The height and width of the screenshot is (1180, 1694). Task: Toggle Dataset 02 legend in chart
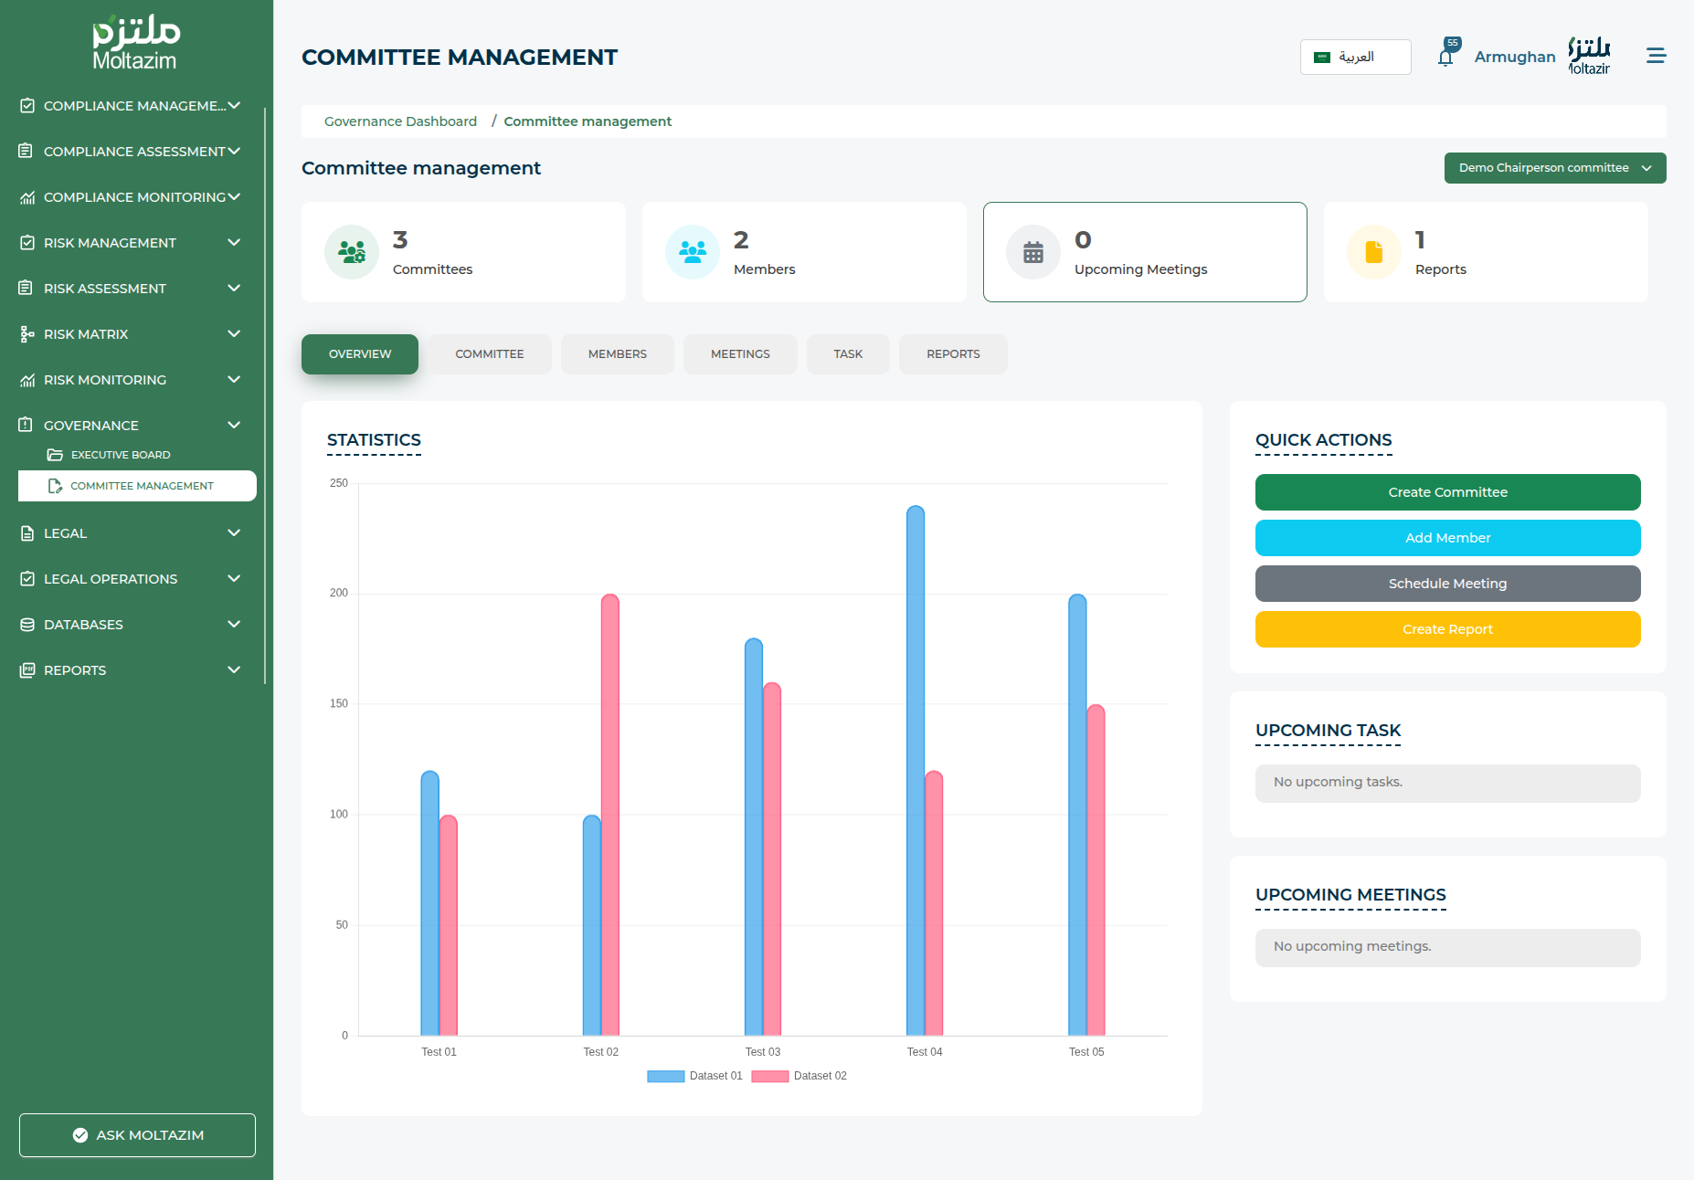[799, 1076]
